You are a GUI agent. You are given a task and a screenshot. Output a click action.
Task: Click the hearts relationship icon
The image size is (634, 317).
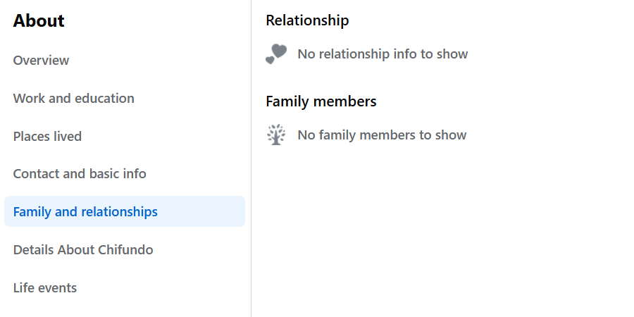pos(276,54)
